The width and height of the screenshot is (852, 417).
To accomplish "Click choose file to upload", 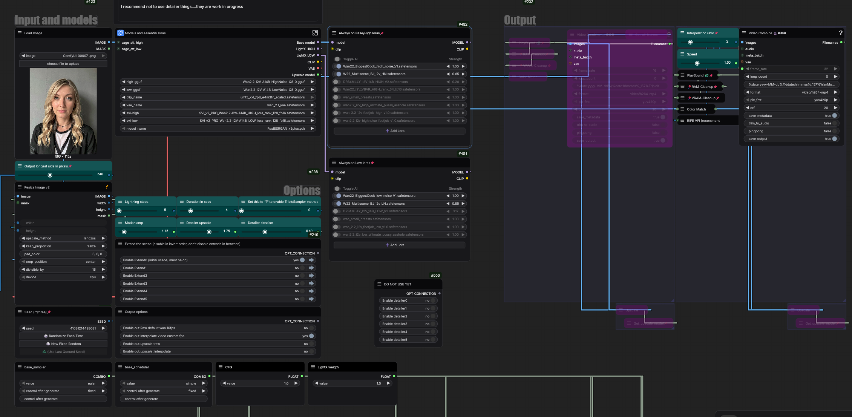I will (x=63, y=64).
